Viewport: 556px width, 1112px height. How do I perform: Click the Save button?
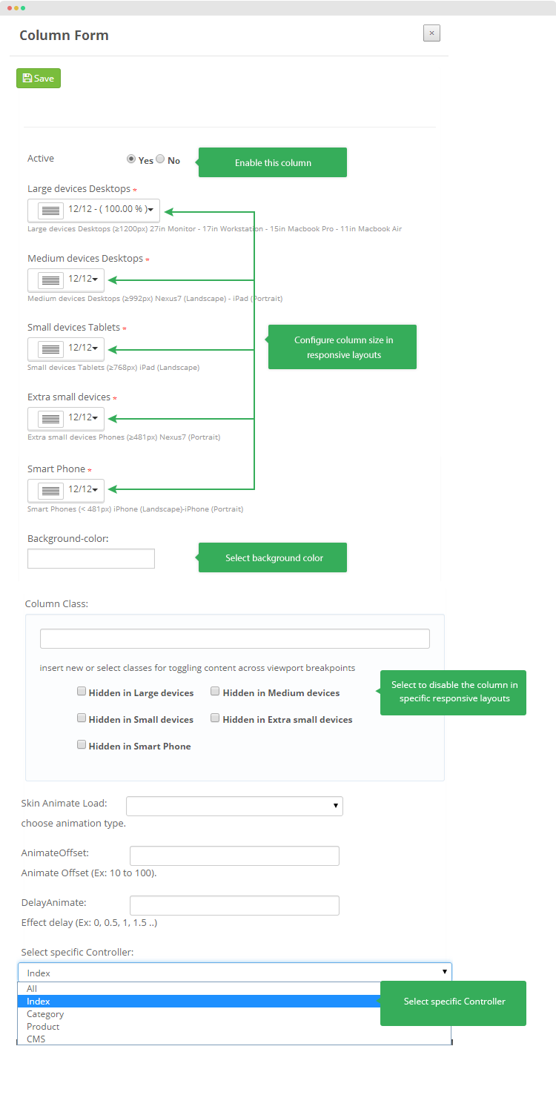(39, 78)
